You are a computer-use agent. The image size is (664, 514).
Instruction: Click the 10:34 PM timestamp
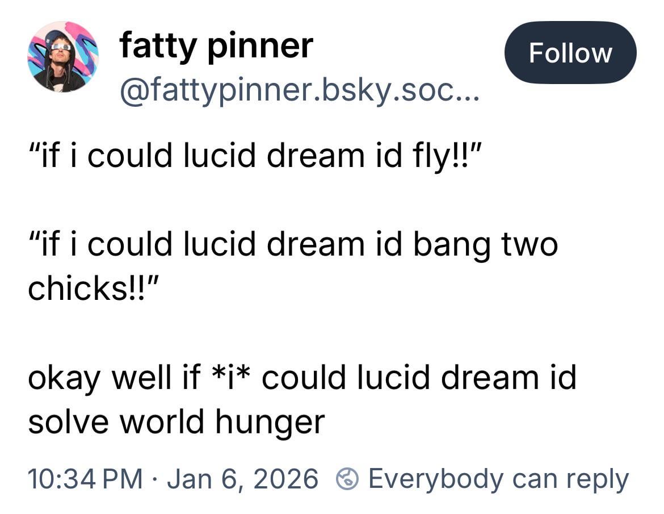pyautogui.click(x=85, y=479)
